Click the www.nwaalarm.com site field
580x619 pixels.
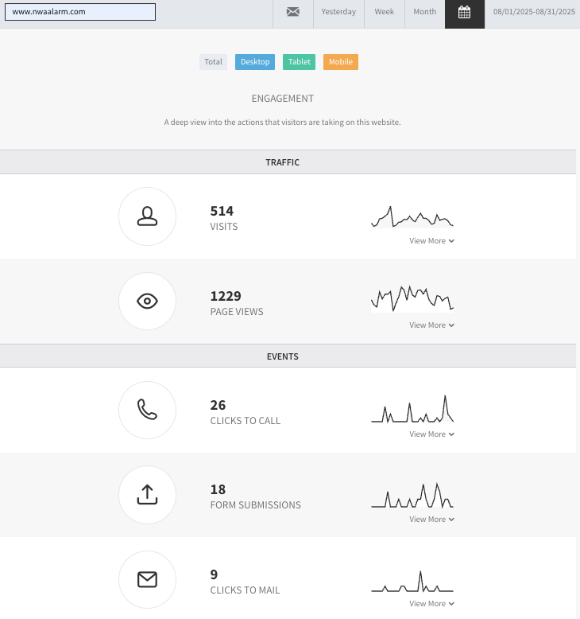tap(80, 12)
